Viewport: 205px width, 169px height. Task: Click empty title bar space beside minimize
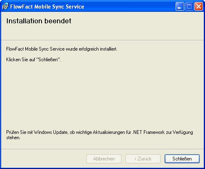pos(130,7)
